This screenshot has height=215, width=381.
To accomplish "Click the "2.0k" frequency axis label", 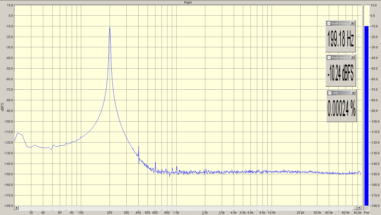I will pos(205,212).
